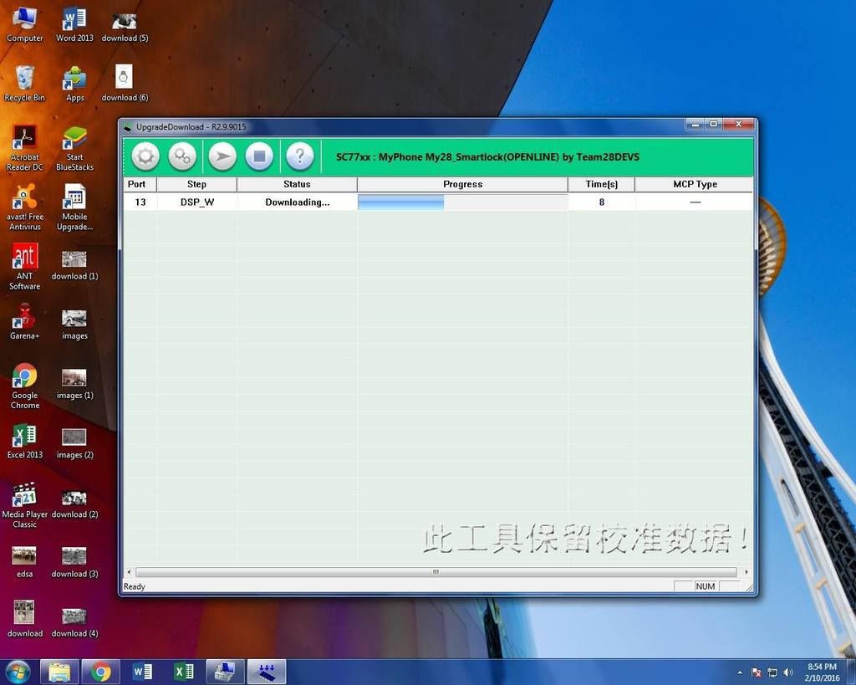The image size is (856, 685).
Task: Click the volume speaker tray icon
Action: pyautogui.click(x=787, y=672)
